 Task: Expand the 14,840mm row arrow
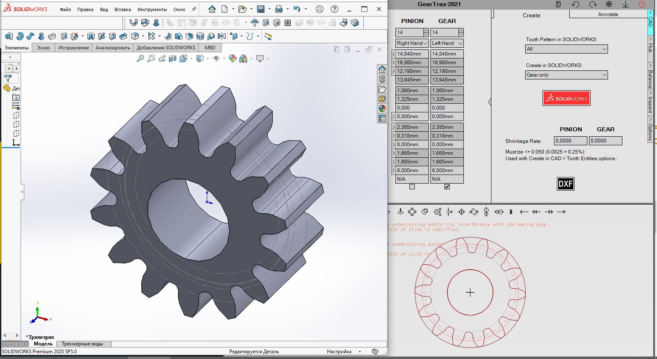[x=393, y=54]
